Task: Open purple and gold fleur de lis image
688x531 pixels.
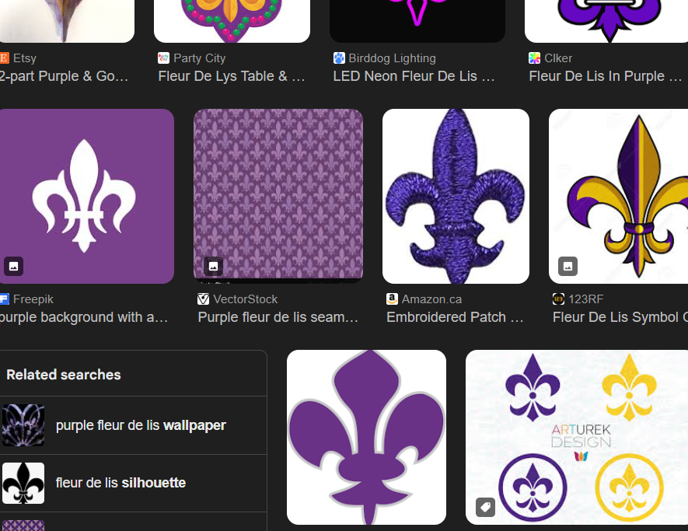Action: click(618, 196)
